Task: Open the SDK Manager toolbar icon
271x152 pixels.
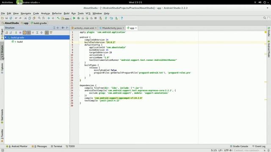Action: 116,18
